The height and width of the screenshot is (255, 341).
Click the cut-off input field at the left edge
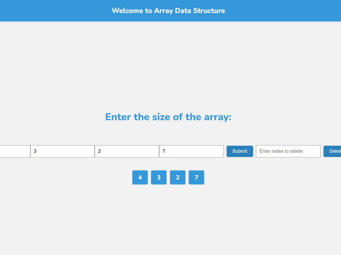coord(15,151)
